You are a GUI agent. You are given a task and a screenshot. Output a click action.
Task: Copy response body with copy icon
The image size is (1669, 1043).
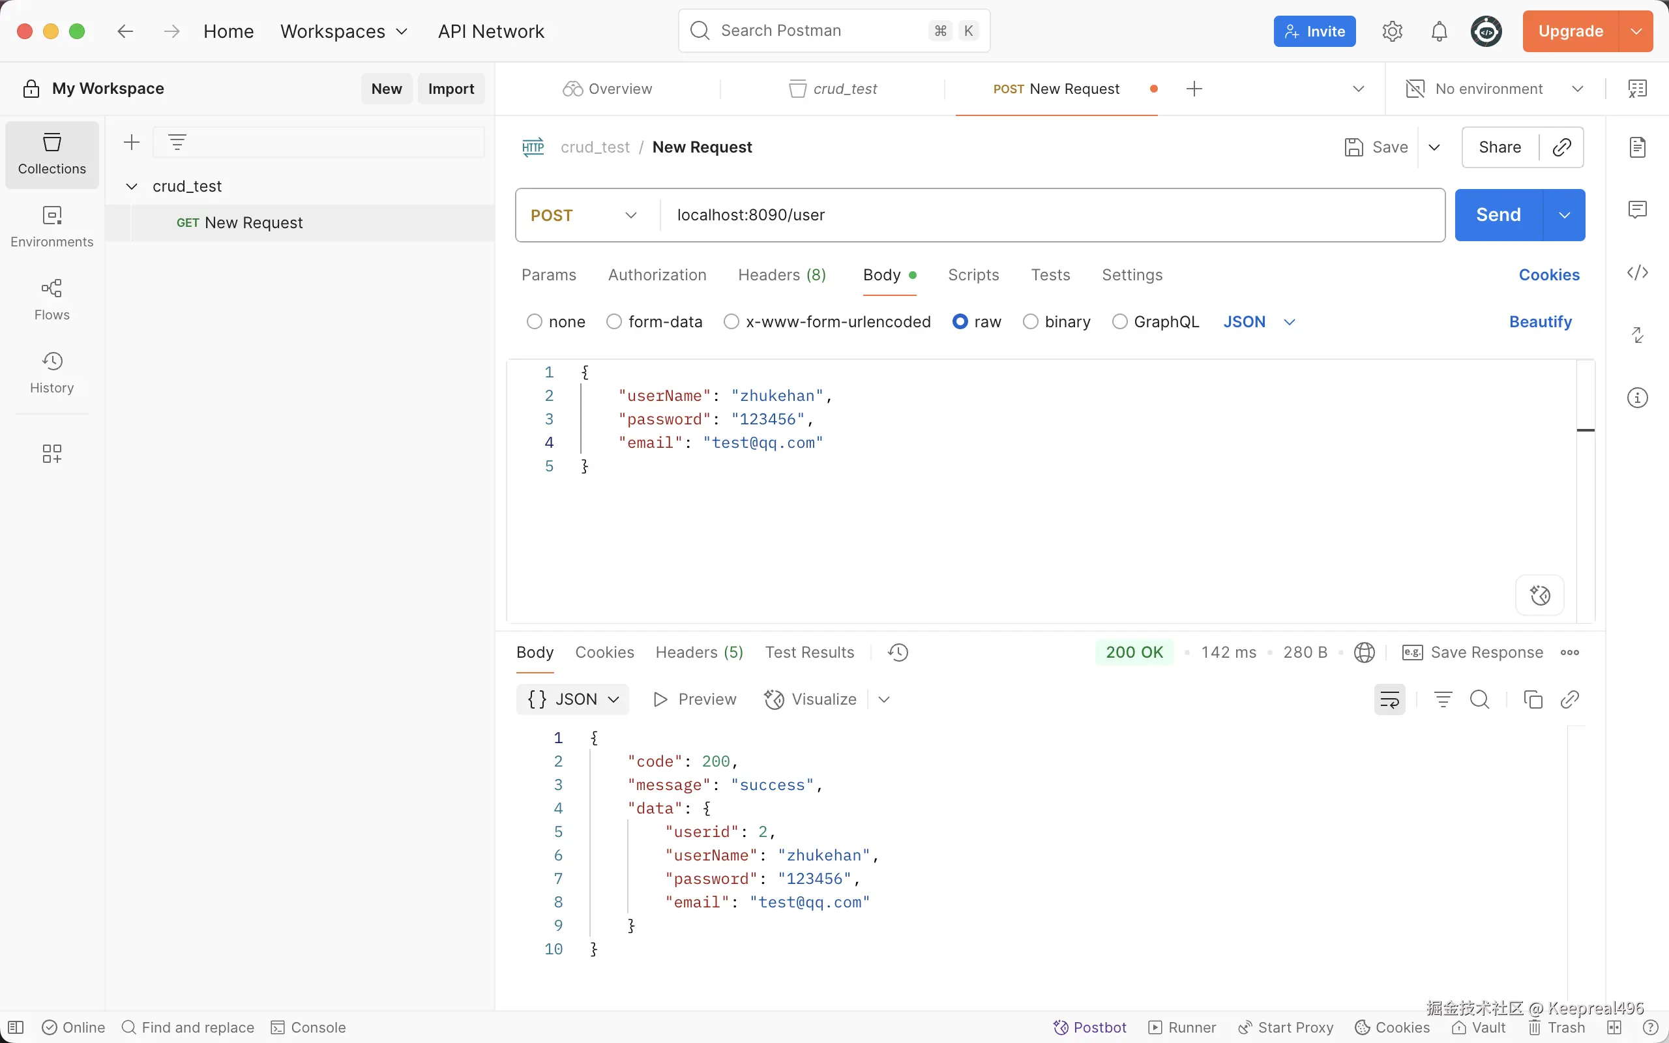click(1533, 699)
